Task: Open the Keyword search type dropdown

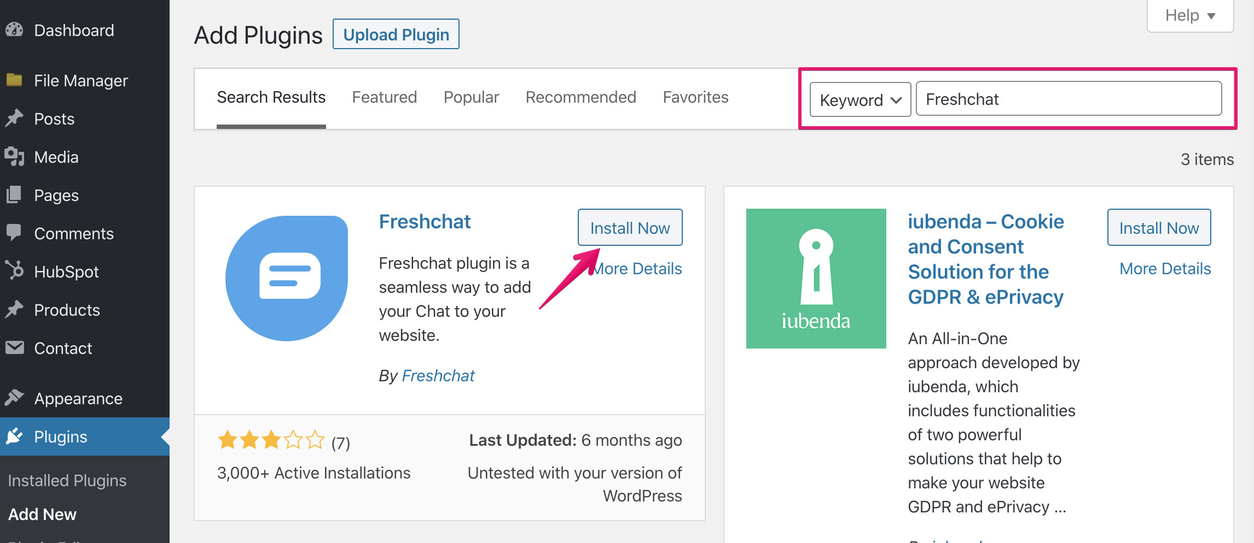Action: tap(860, 99)
